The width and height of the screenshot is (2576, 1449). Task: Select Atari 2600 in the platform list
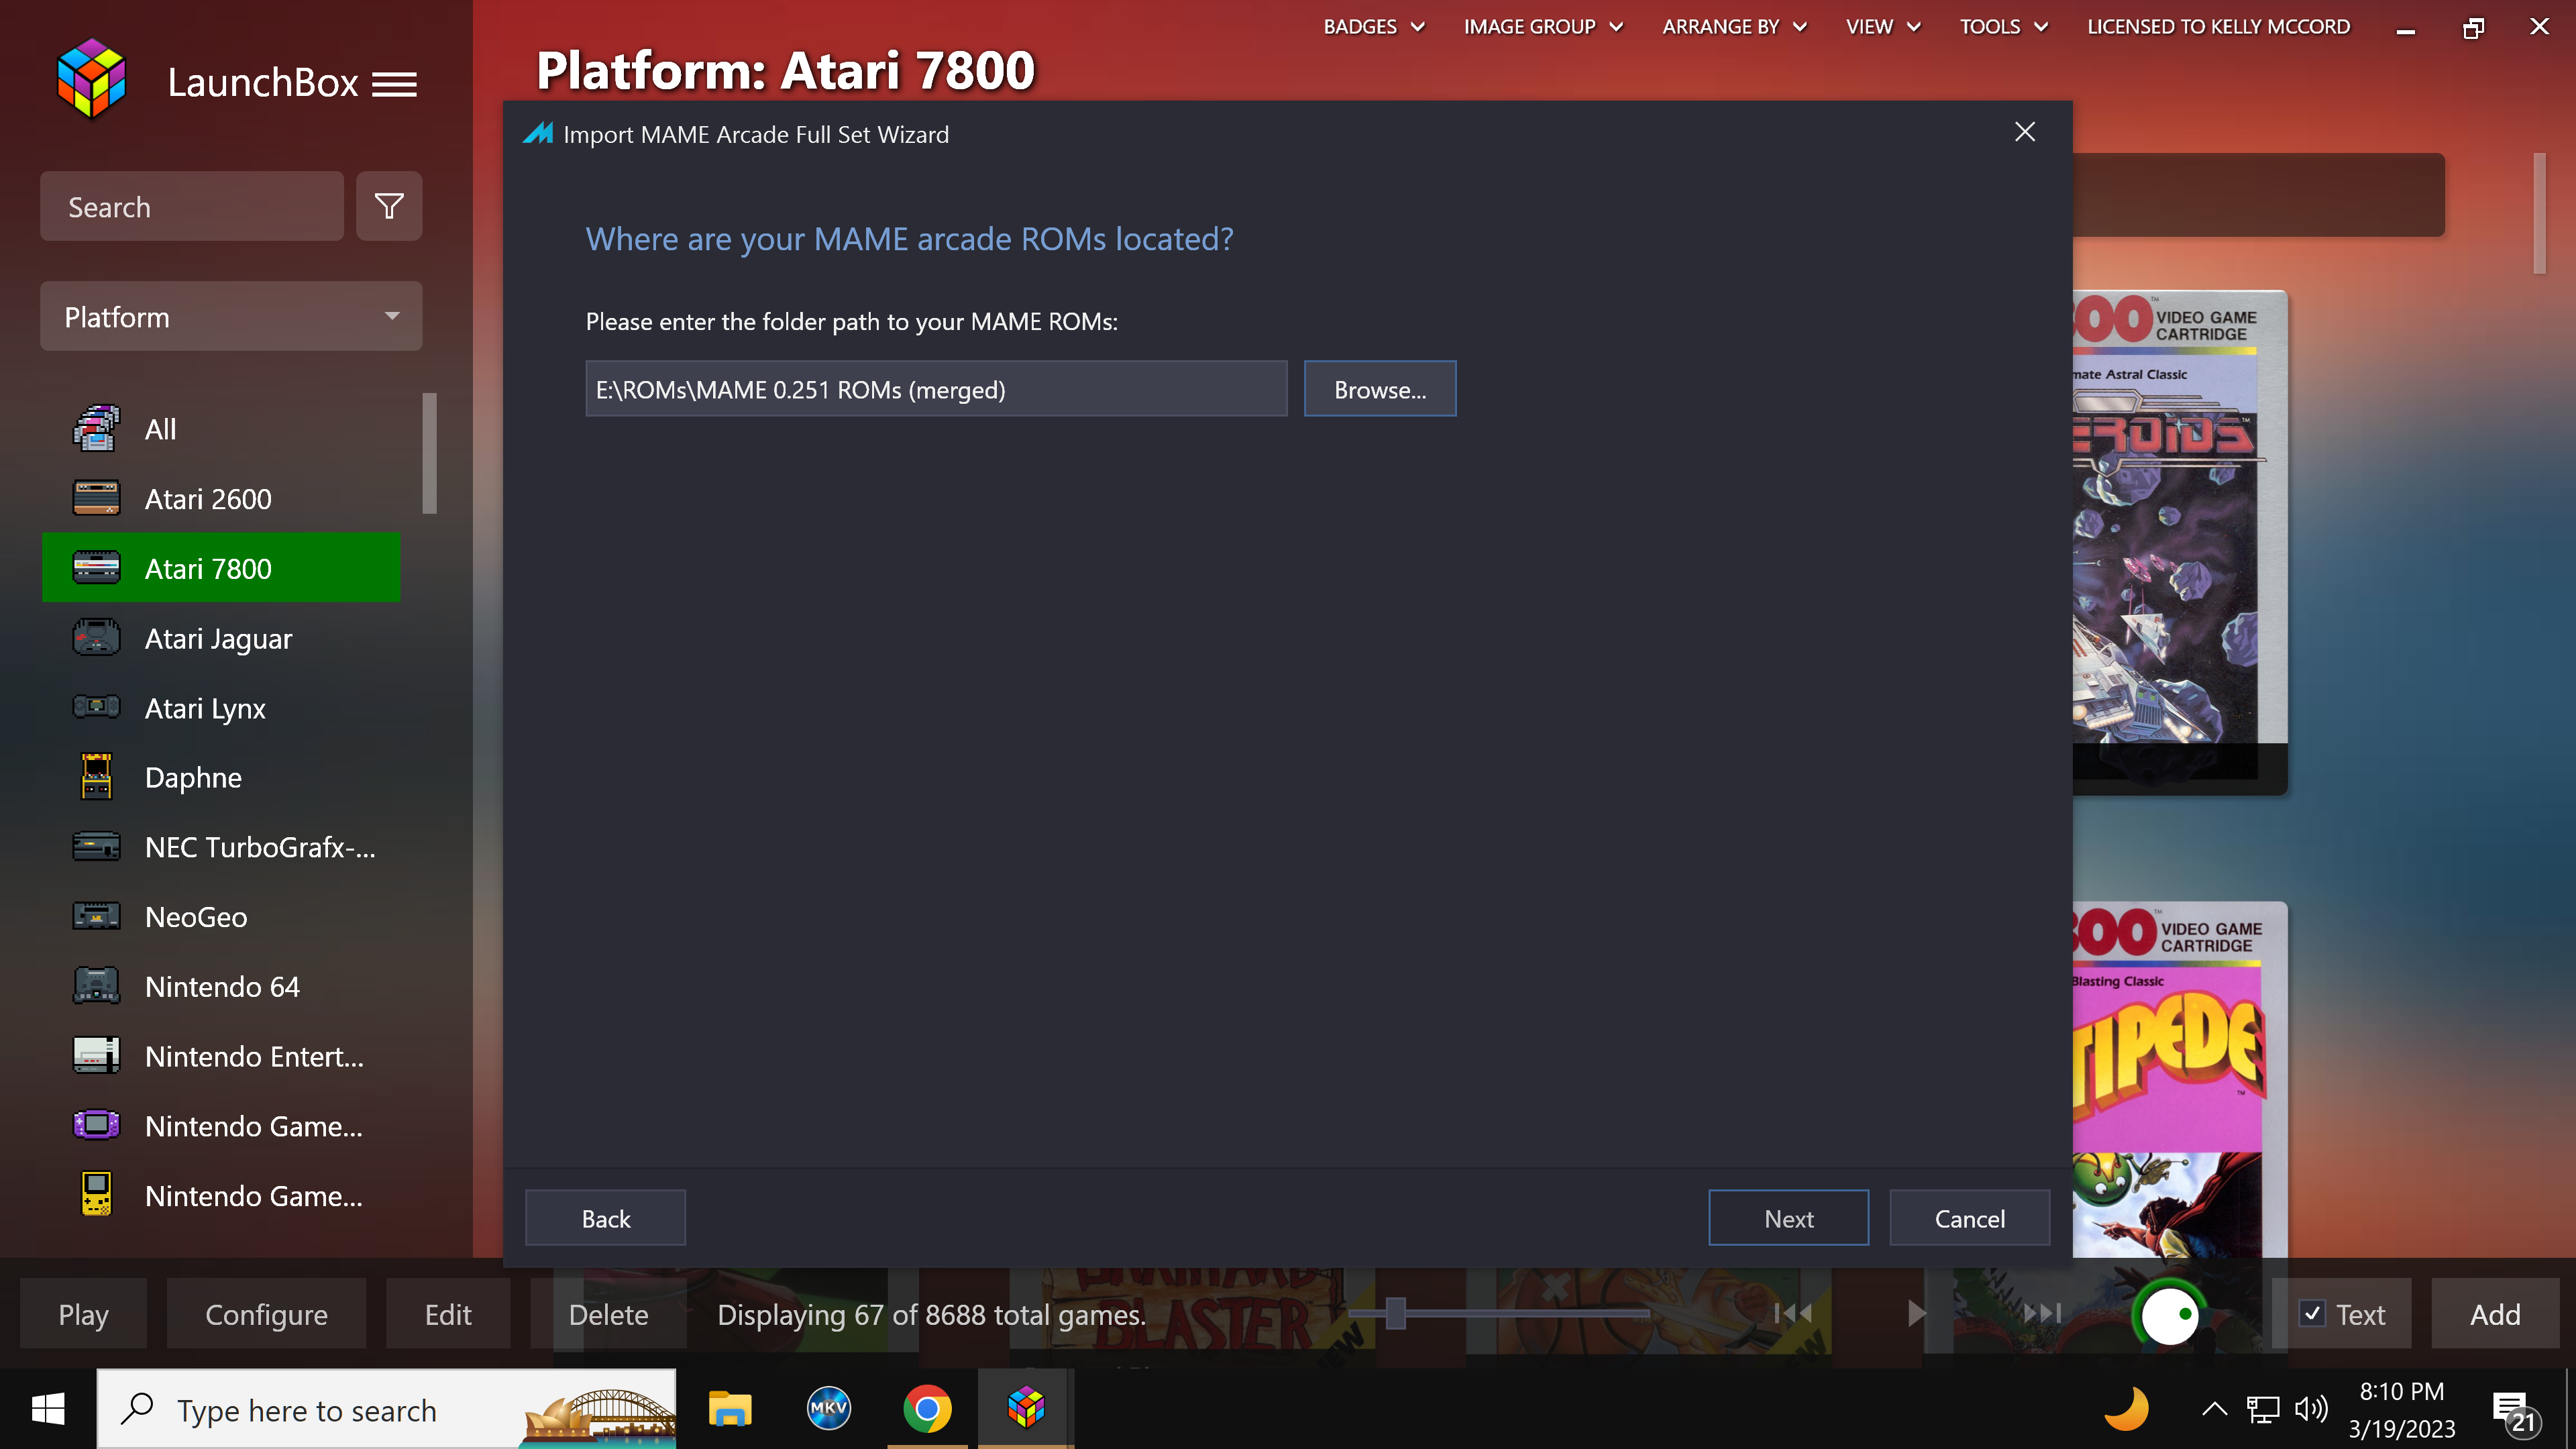221,498
